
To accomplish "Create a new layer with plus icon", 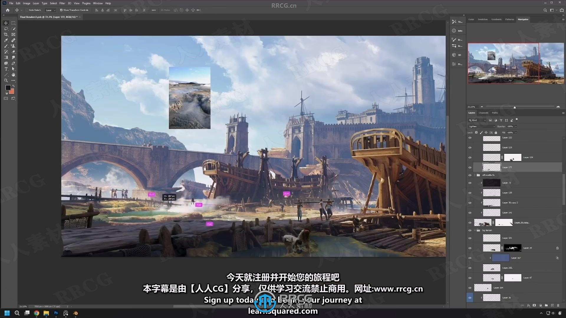I will point(552,306).
